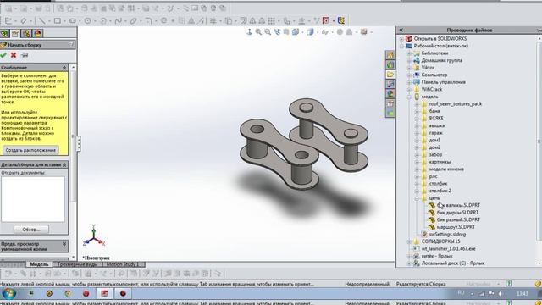The height and width of the screenshot is (305, 542).
Task: Collapse File Explorer pane with double-arrow
Action: pyautogui.click(x=401, y=30)
